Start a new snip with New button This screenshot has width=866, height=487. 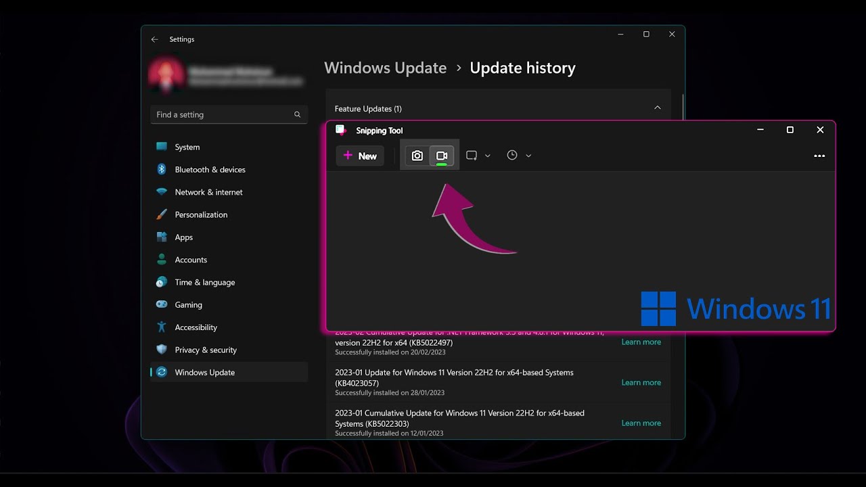[360, 156]
